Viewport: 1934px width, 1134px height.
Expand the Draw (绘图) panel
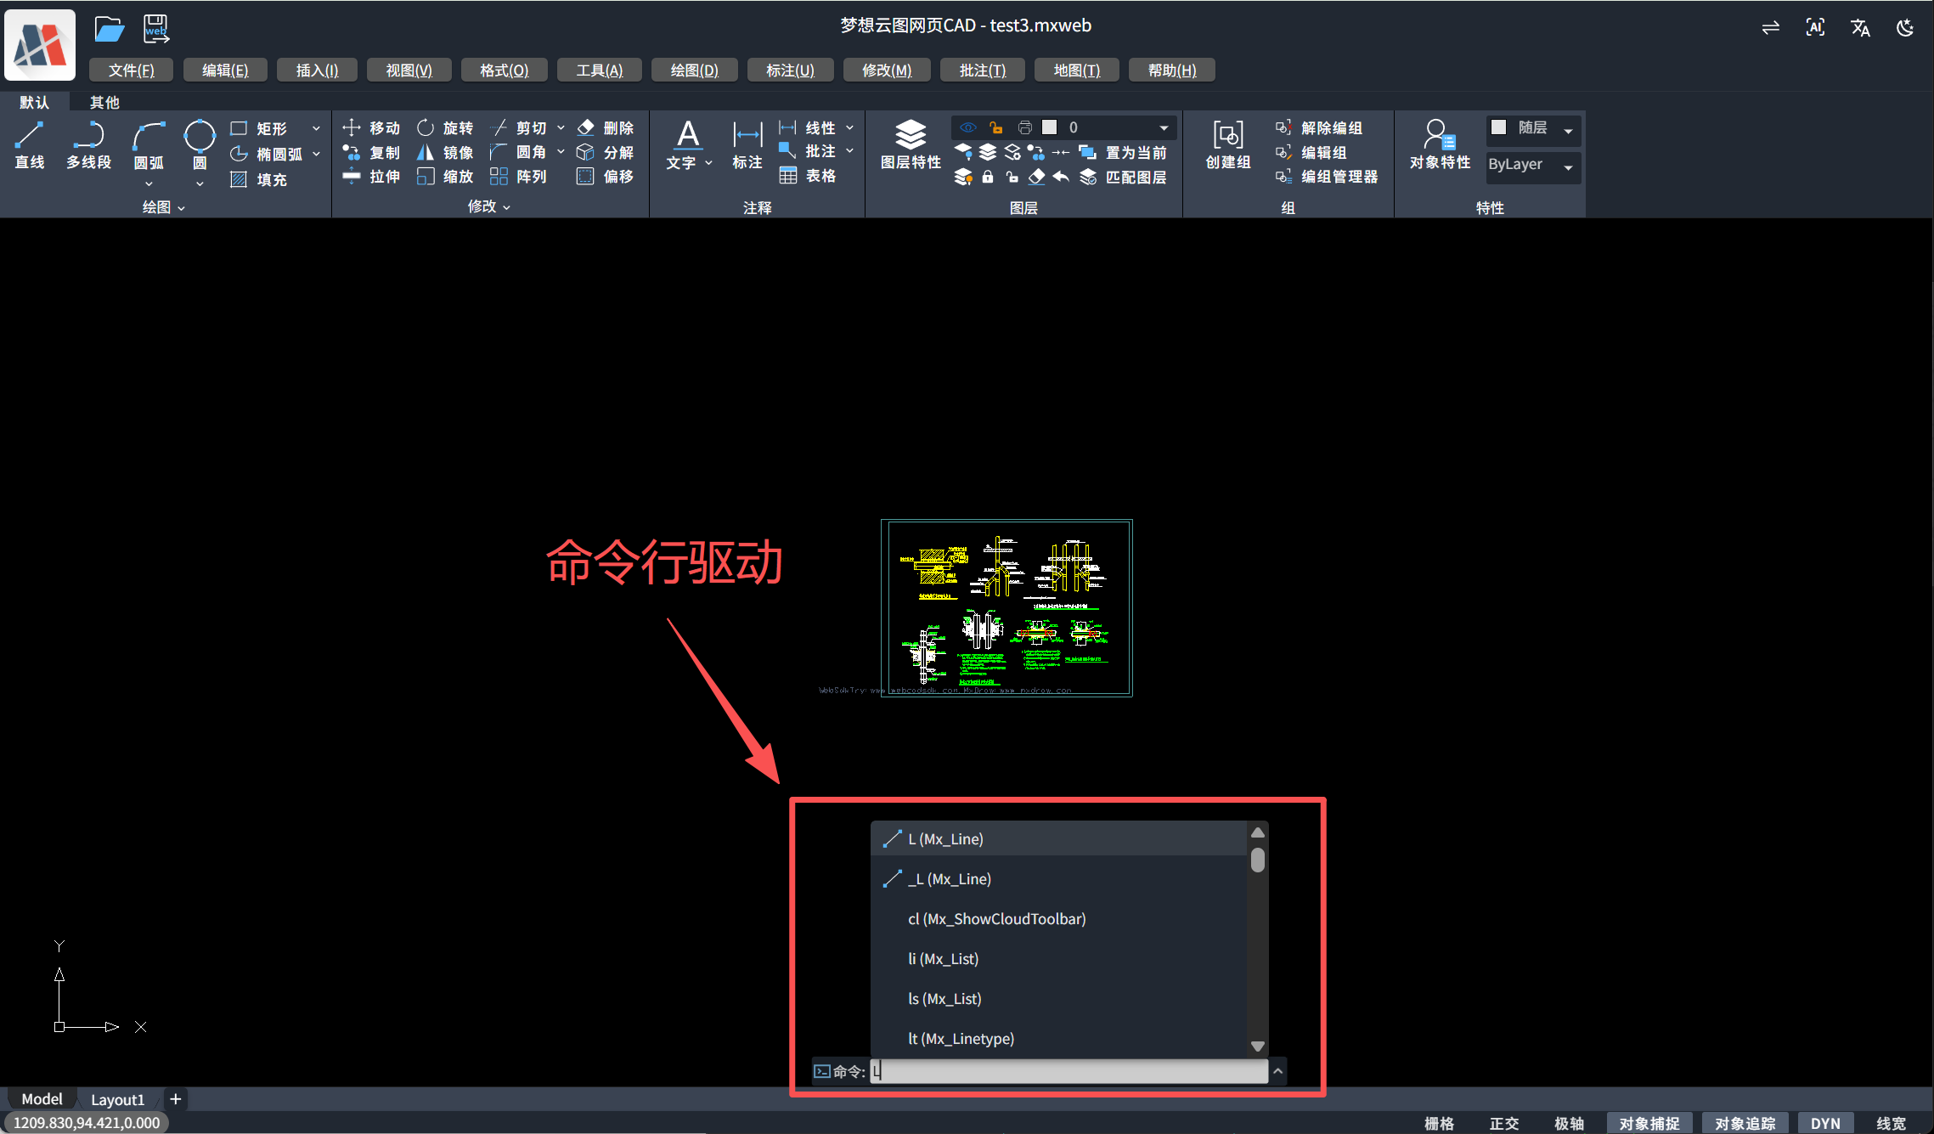163,207
